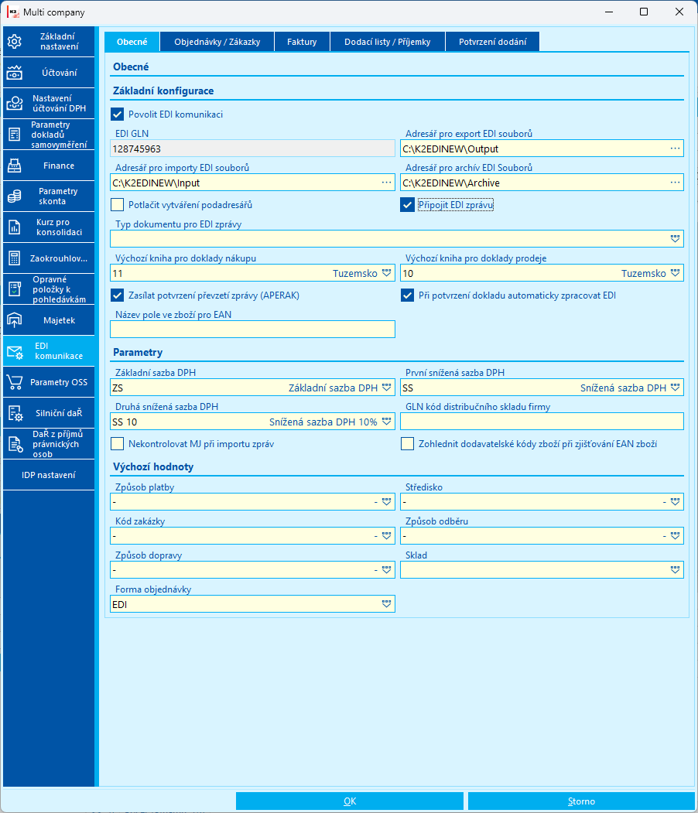
Task: Open the Finance sidebar icon
Action: click(x=15, y=166)
